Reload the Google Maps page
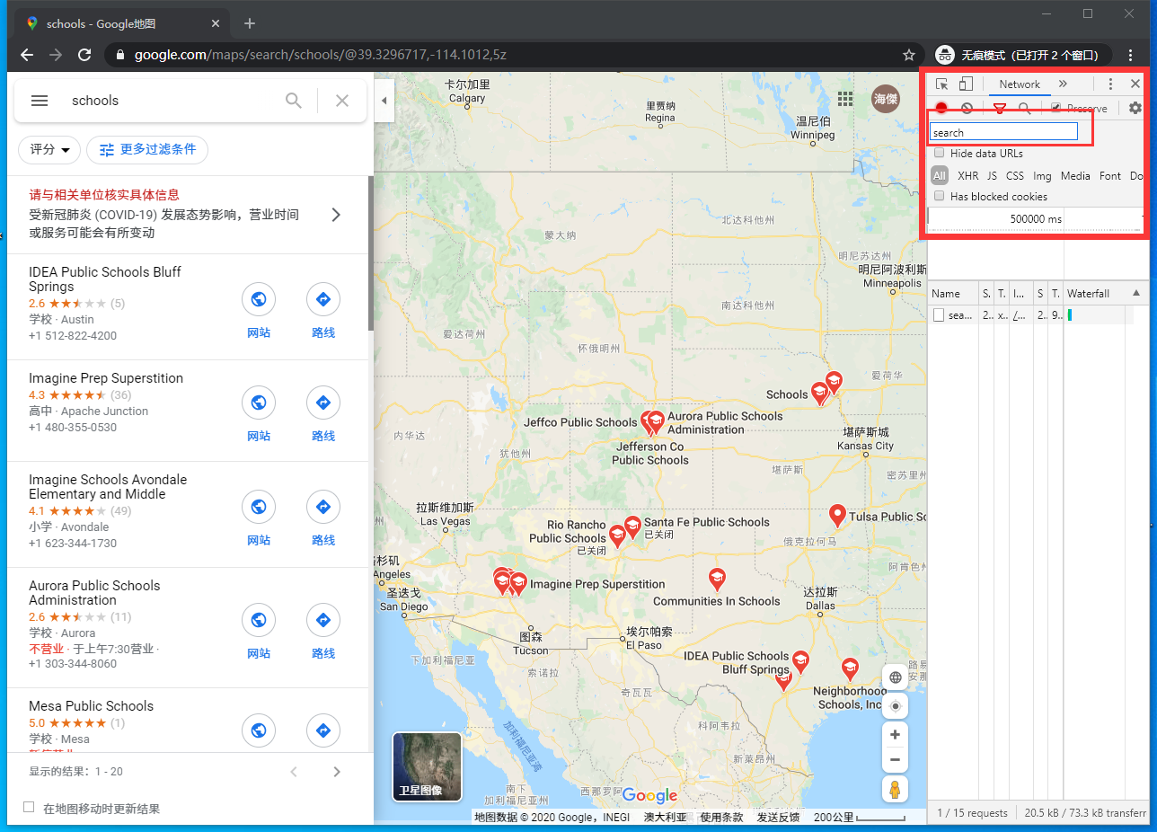 coord(84,55)
